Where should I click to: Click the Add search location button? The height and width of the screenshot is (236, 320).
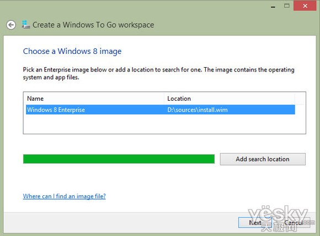tap(263, 159)
